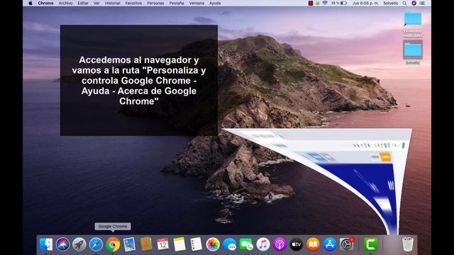454x255 pixels.
Task: Open the yellow Notes app in Dock
Action: pyautogui.click(x=179, y=244)
